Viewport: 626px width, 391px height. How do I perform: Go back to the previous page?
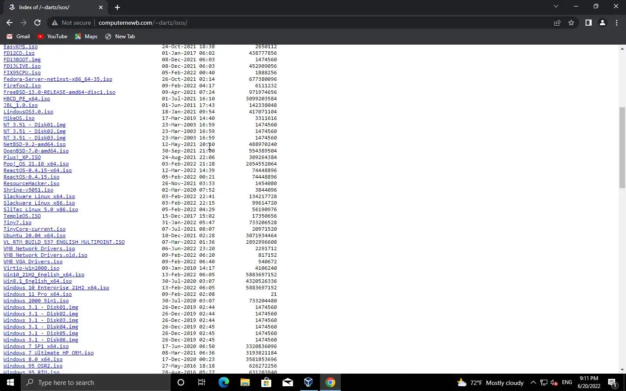point(10,23)
